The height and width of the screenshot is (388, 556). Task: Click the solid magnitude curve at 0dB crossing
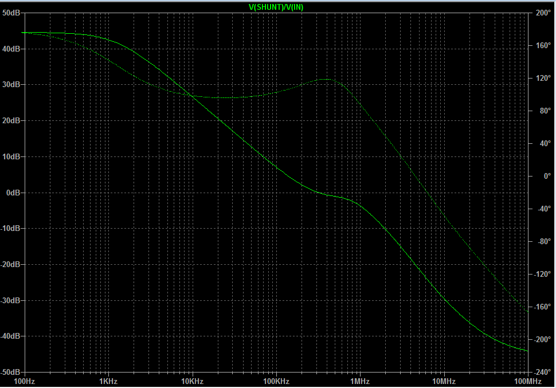click(318, 193)
